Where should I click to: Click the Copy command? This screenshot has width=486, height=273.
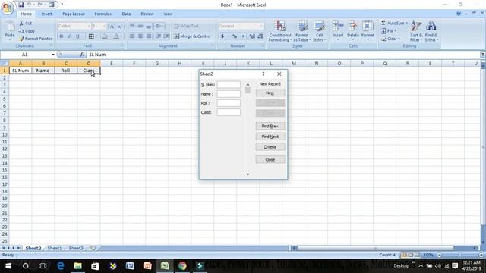(x=27, y=31)
